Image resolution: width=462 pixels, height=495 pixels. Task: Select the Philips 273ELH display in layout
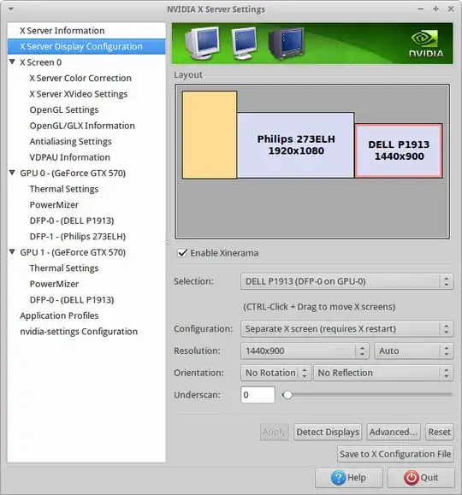coord(295,145)
